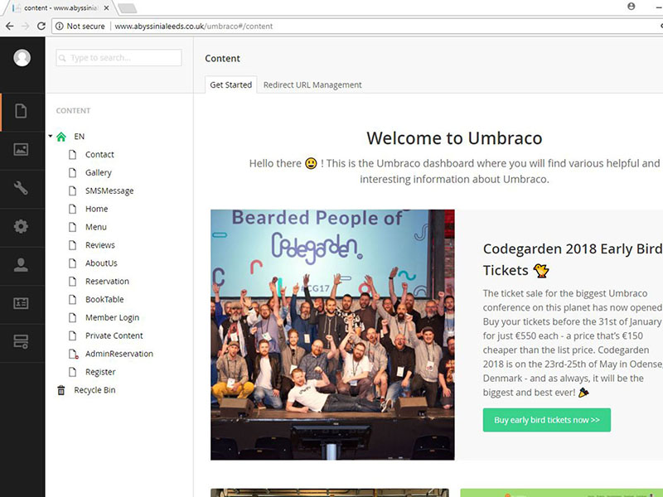Click the document icon beside Reviews
The width and height of the screenshot is (663, 497).
point(73,245)
